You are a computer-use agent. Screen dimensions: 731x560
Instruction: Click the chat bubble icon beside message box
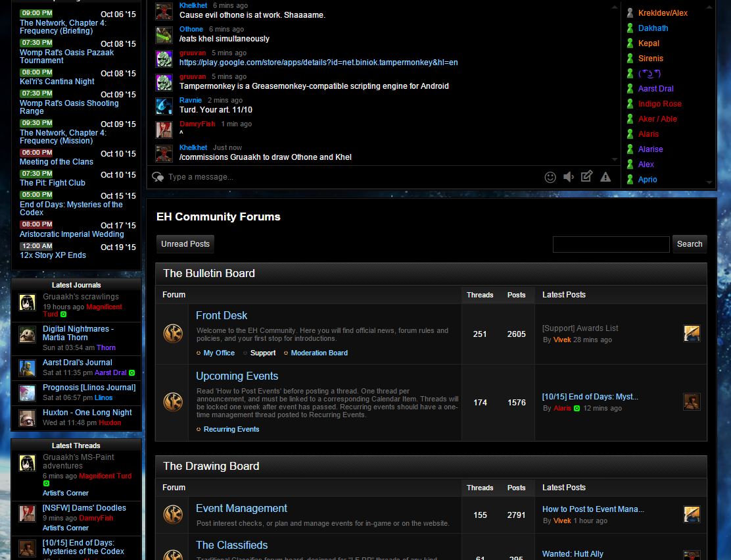[158, 177]
